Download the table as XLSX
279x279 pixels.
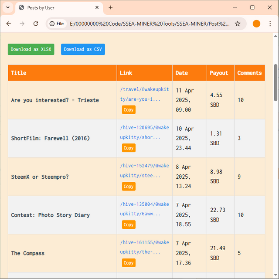(x=31, y=49)
